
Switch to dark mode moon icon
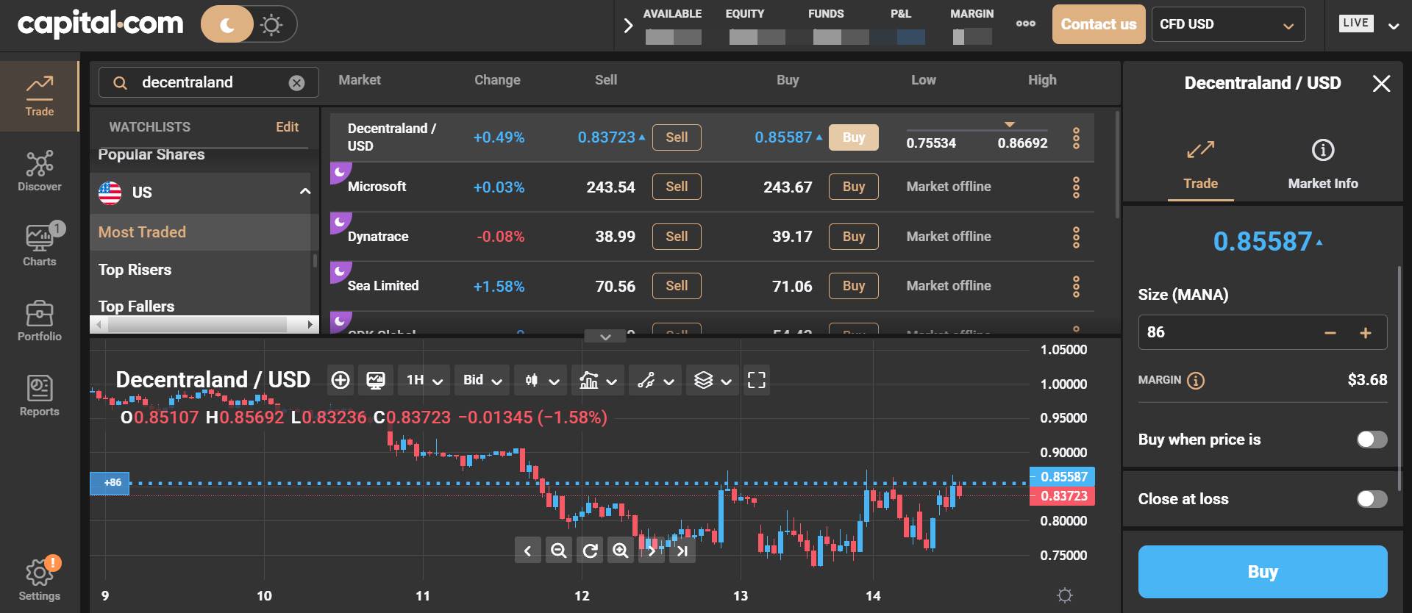point(227,25)
